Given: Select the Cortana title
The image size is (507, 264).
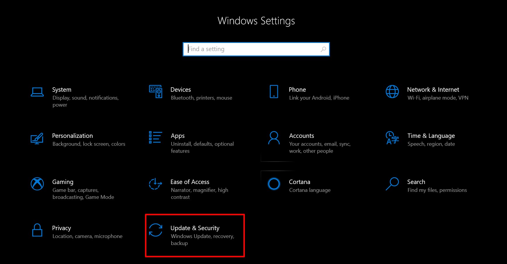Looking at the screenshot, I should pos(300,182).
